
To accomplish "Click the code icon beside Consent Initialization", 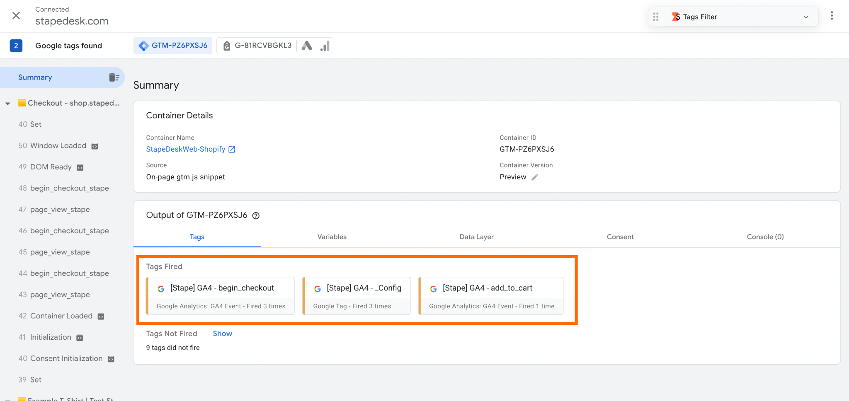I will [x=111, y=359].
